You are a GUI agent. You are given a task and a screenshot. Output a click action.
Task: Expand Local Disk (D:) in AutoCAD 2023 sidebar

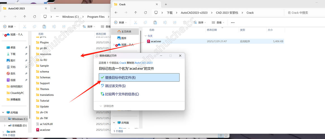[x=5, y=125]
